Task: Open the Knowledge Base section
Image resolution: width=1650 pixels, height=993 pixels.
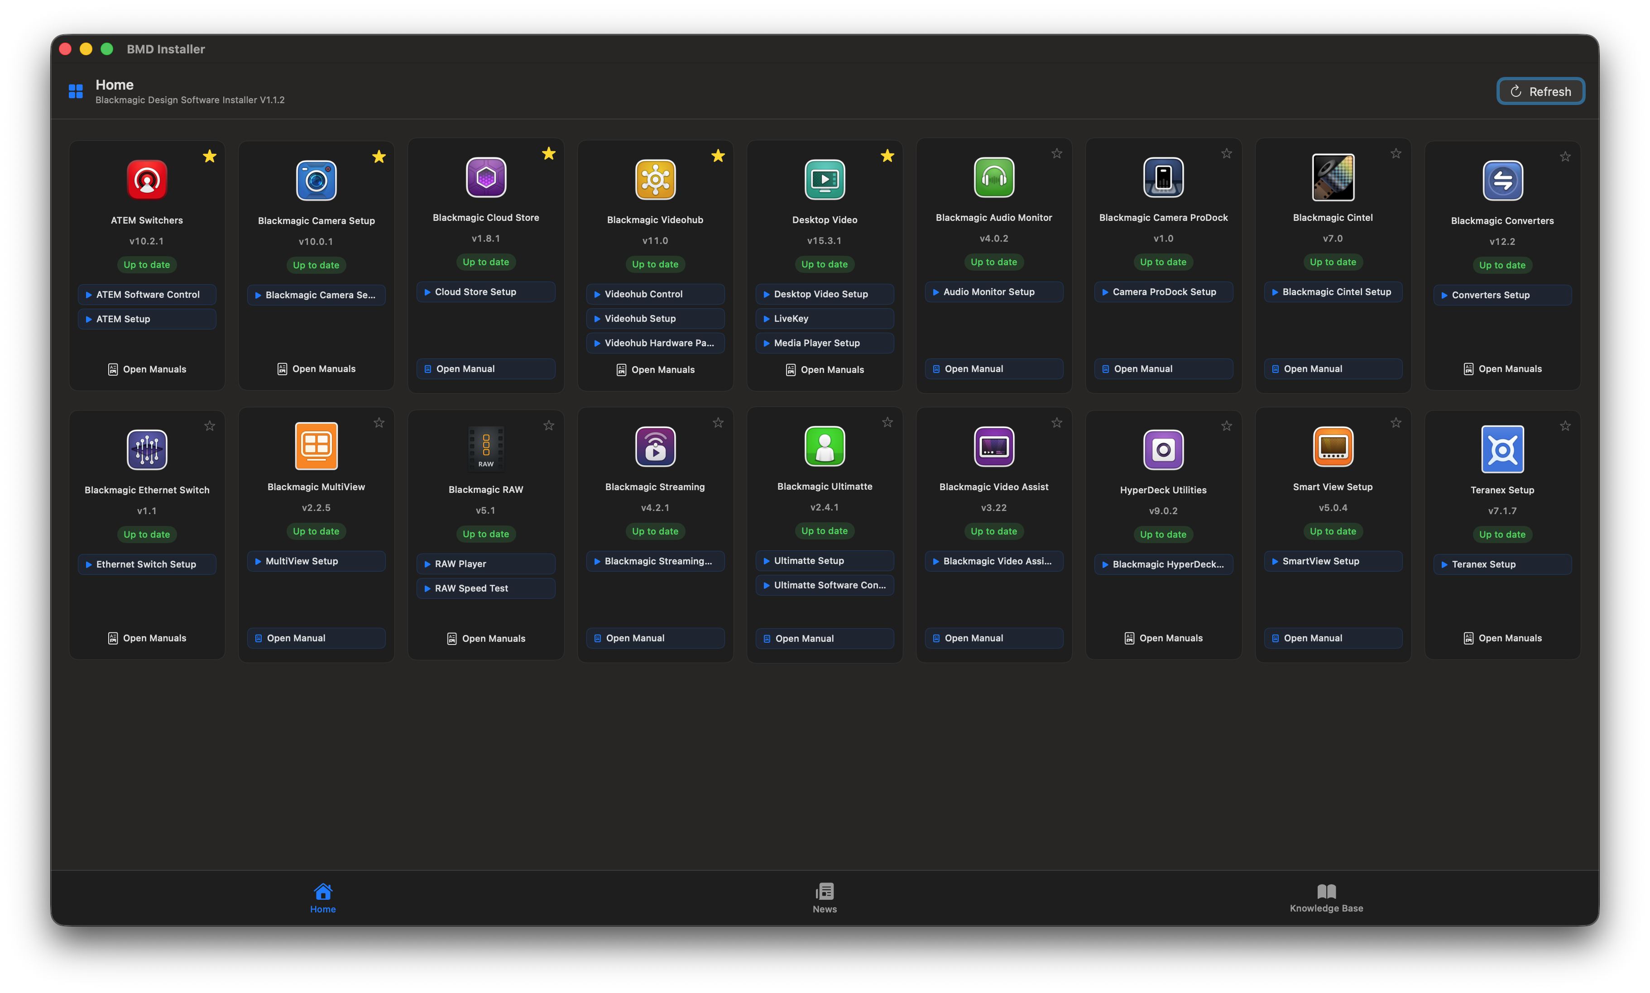Action: (x=1326, y=898)
